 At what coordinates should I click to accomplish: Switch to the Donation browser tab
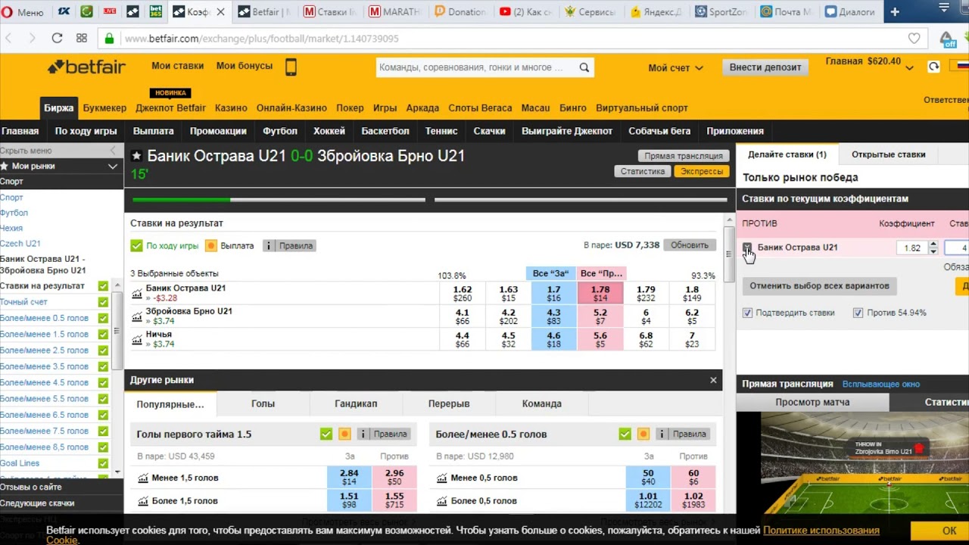click(x=460, y=12)
